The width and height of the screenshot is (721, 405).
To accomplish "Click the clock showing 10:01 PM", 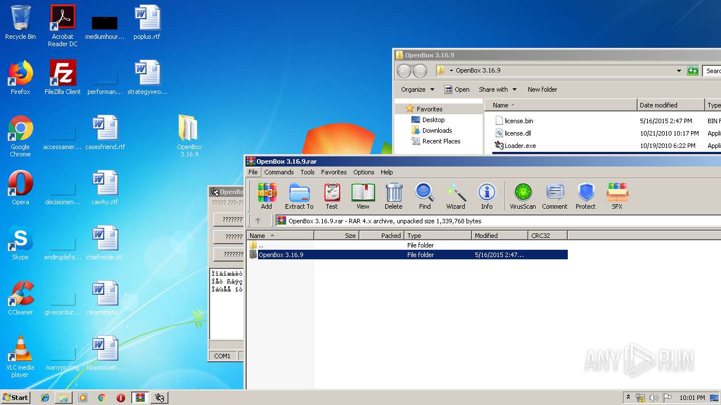I will [x=692, y=398].
